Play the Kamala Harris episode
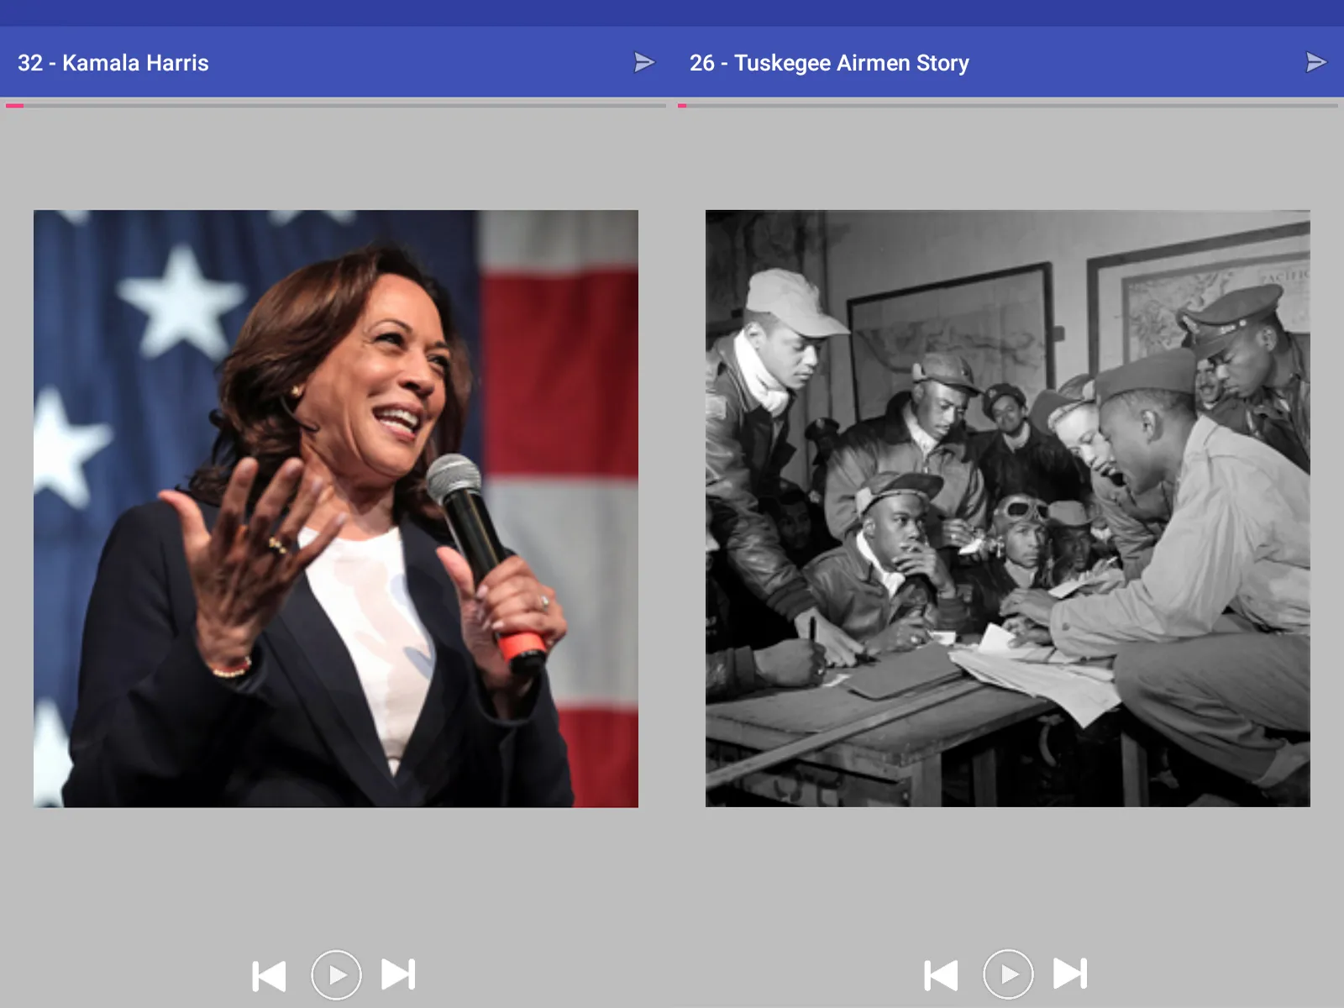This screenshot has height=1008, width=1344. 336,974
